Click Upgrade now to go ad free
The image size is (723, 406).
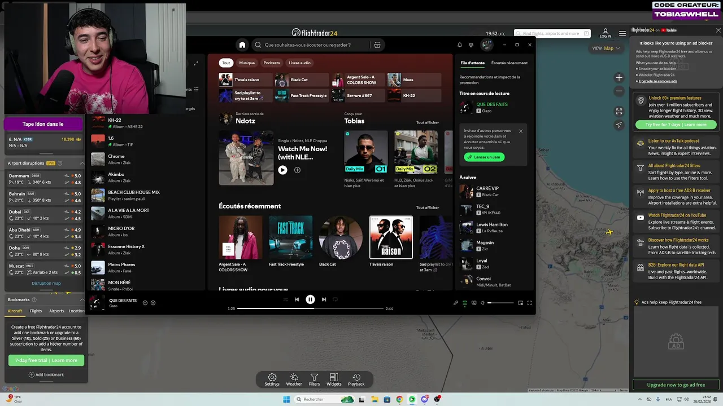(x=676, y=385)
